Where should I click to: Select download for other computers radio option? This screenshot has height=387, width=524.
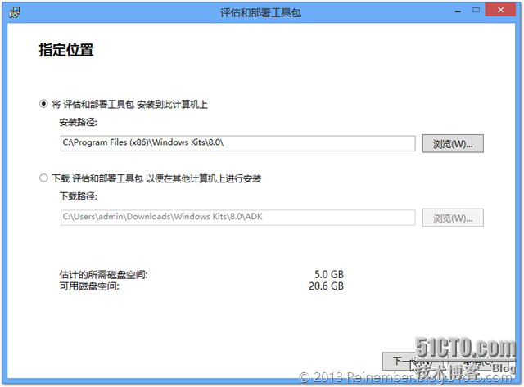click(x=43, y=178)
